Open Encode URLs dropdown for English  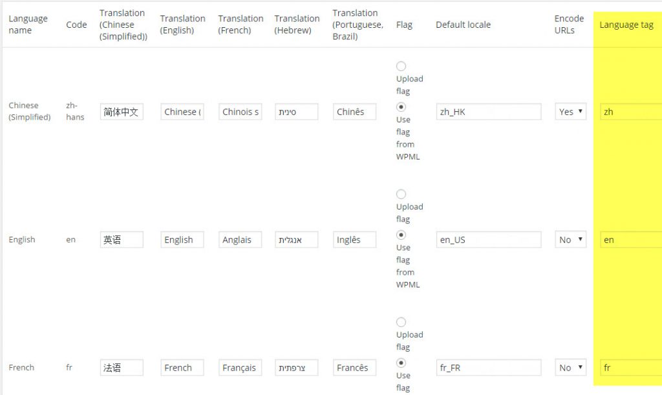[x=570, y=240]
